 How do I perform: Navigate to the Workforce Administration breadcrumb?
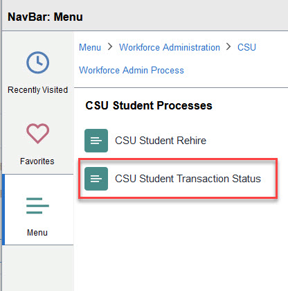tap(170, 47)
